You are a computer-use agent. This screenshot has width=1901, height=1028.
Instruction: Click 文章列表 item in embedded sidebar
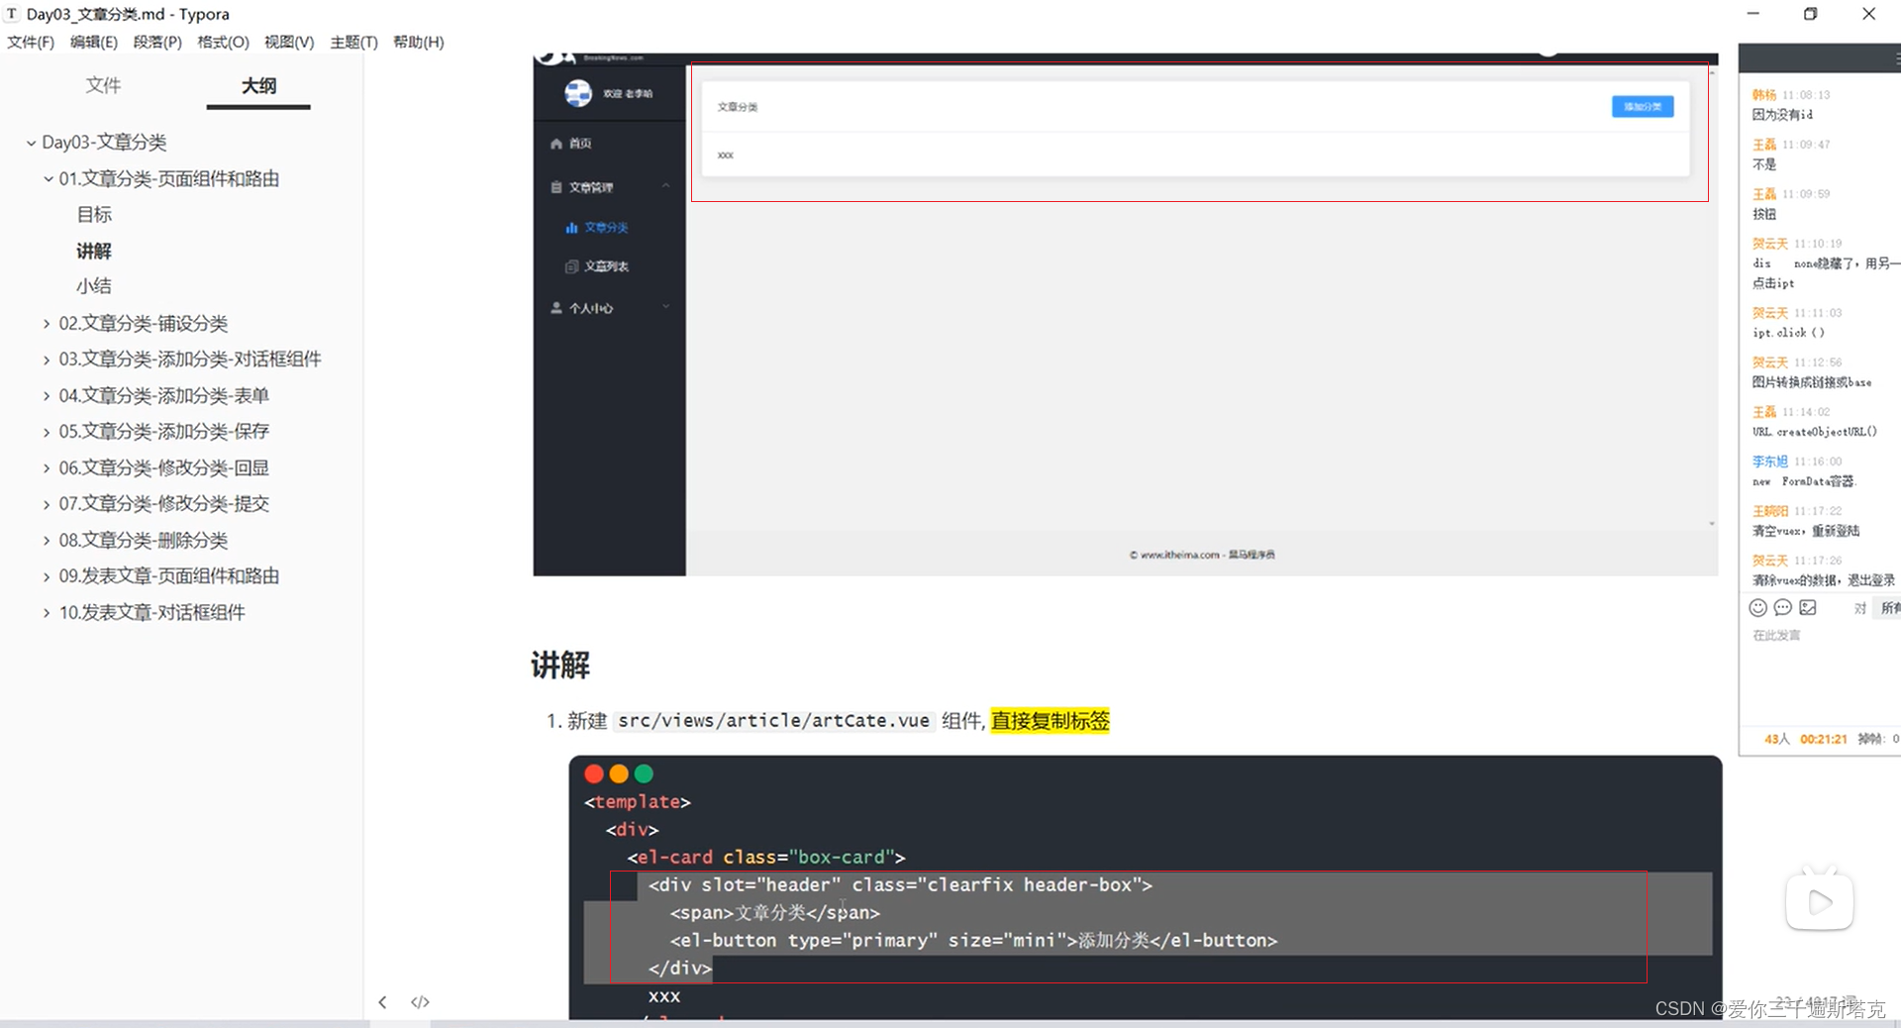(x=606, y=266)
